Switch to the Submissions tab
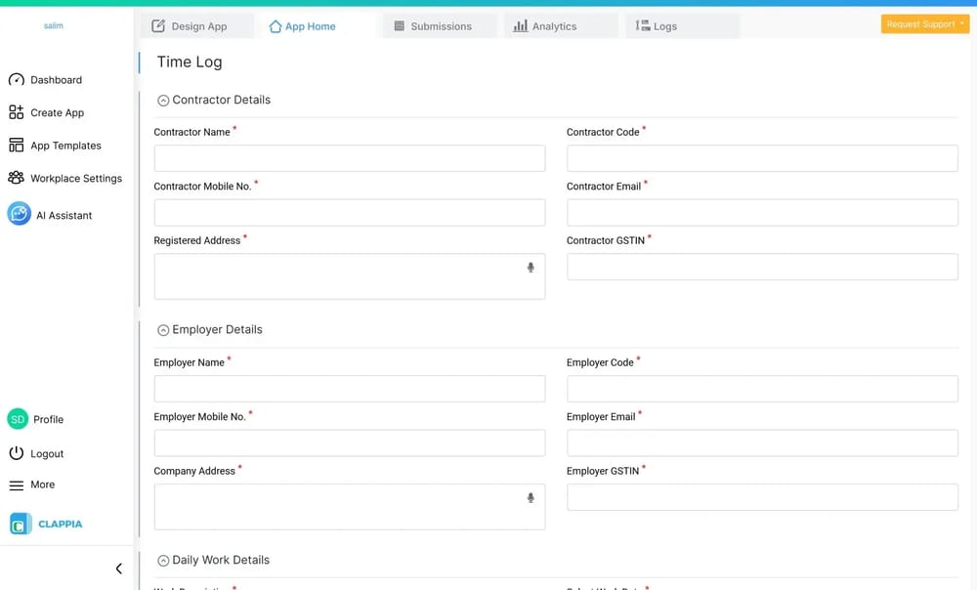 [436, 25]
